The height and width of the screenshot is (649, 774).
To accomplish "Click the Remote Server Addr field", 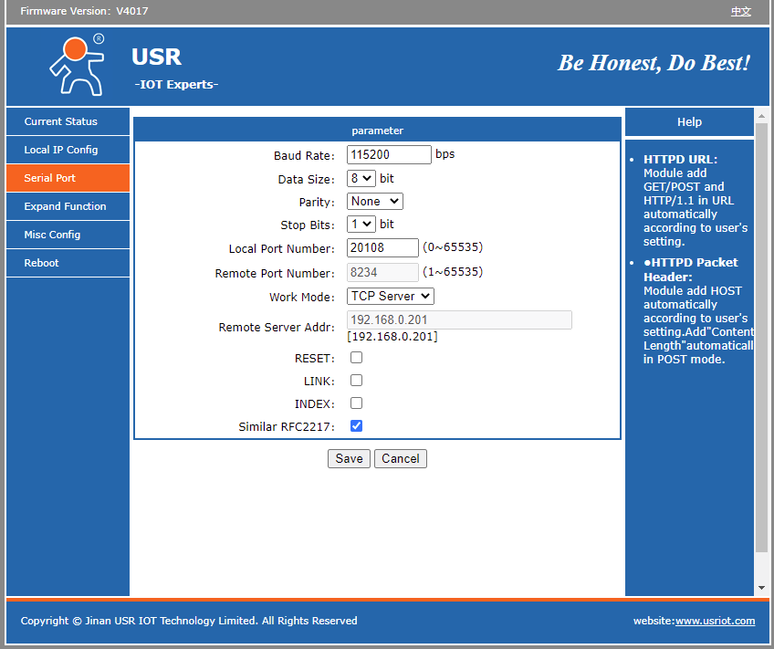I will click(460, 319).
